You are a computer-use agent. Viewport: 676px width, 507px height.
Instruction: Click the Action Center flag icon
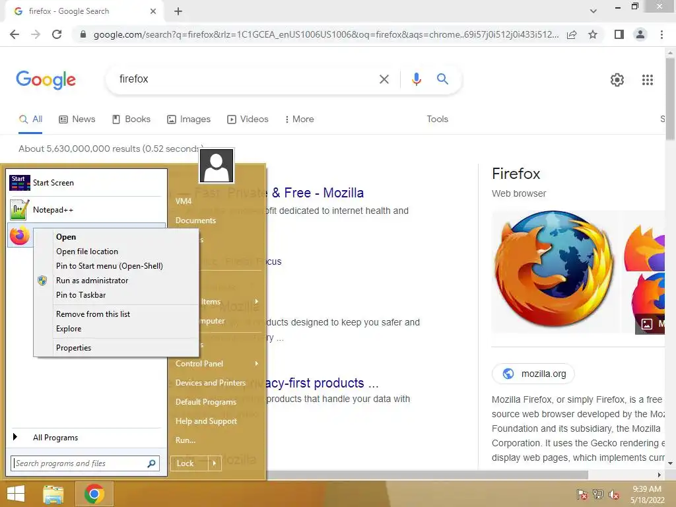[x=582, y=494]
